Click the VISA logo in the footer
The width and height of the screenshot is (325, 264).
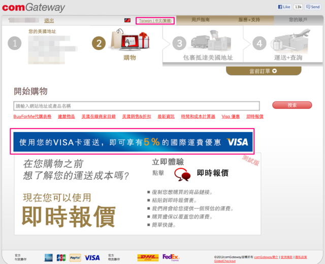tap(92, 257)
